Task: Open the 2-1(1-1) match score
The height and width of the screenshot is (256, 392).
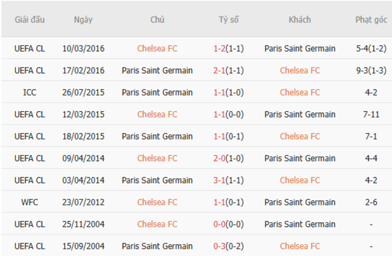Action: 229,70
